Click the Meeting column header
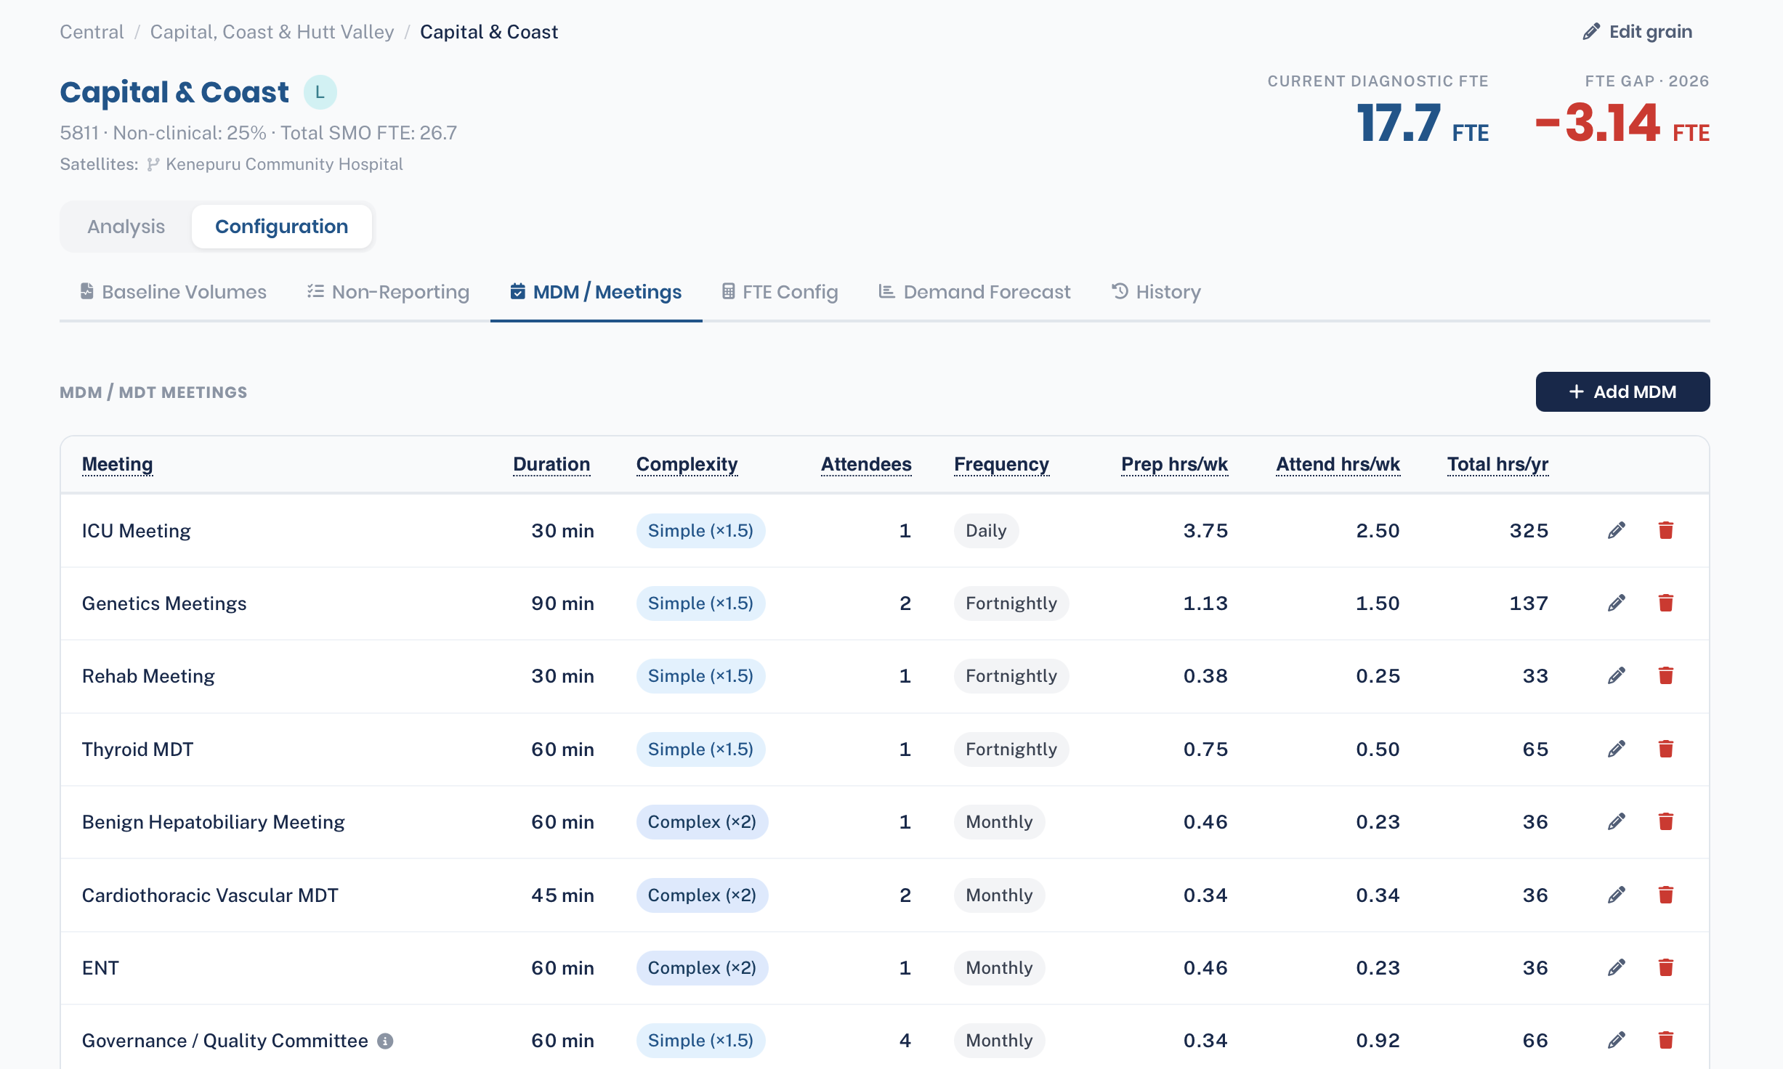The height and width of the screenshot is (1069, 1783). click(117, 464)
